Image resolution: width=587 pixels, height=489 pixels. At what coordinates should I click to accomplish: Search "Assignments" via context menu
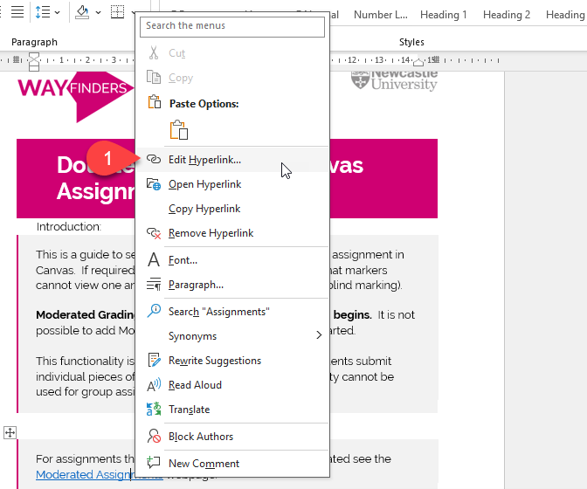point(218,312)
